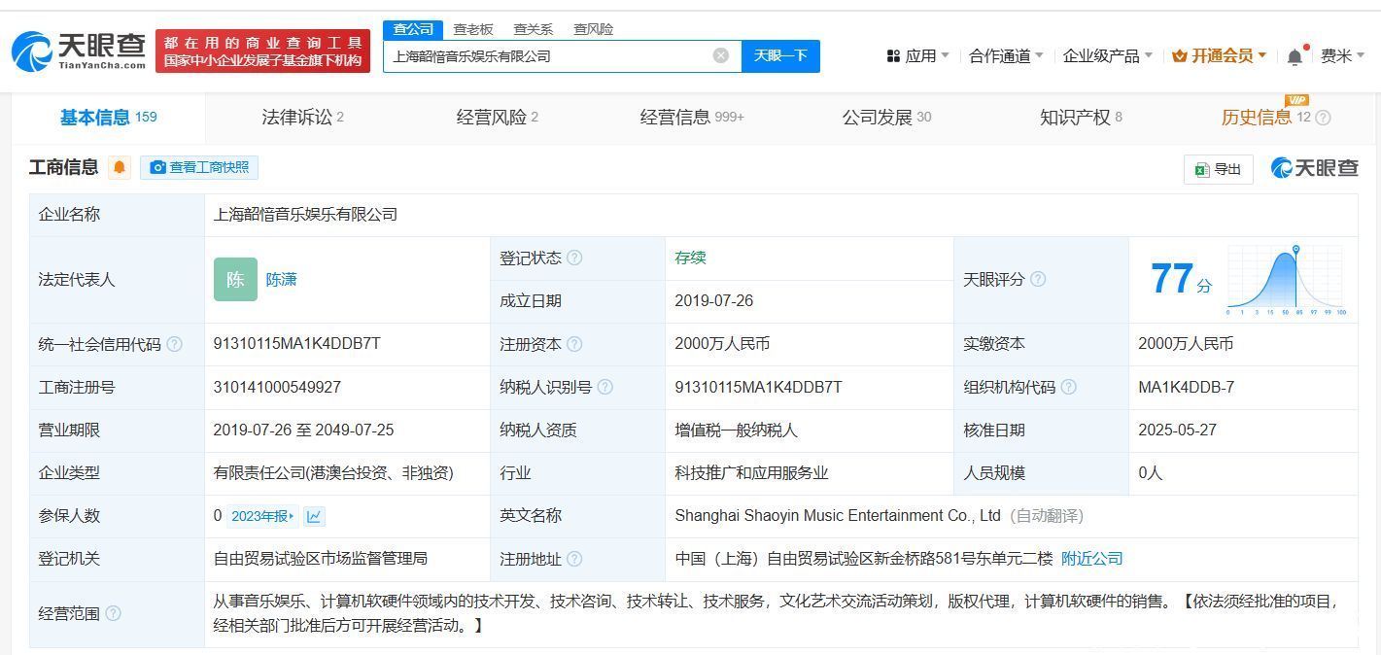Click the help icon beside 纳税人识别号

604,387
